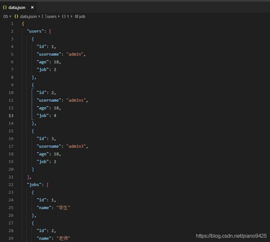270x242 pixels.
Task: Click the age value on line 6
Action: (x=56, y=62)
